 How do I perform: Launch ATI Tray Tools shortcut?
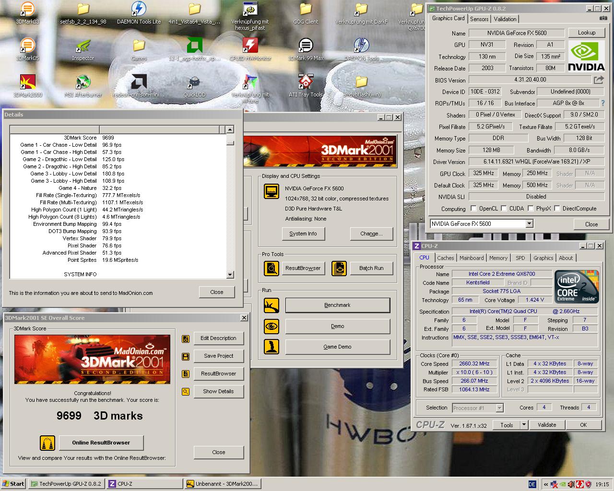pos(306,82)
